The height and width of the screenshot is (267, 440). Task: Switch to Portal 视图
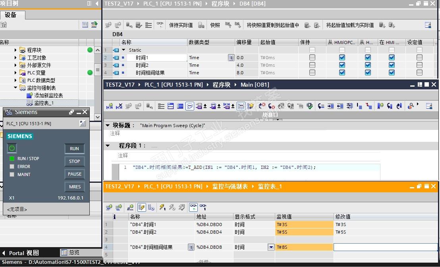coord(20,253)
